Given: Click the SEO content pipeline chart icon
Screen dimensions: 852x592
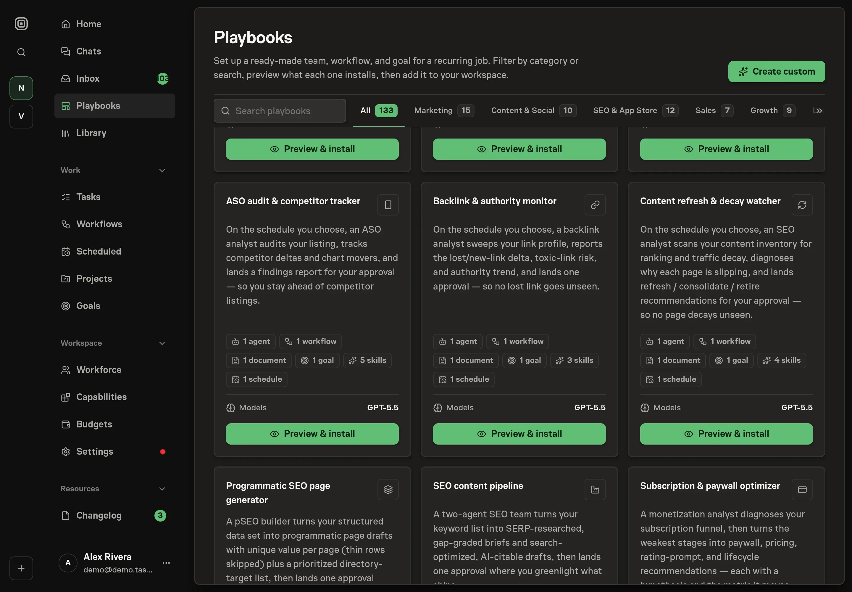Looking at the screenshot, I should [595, 490].
